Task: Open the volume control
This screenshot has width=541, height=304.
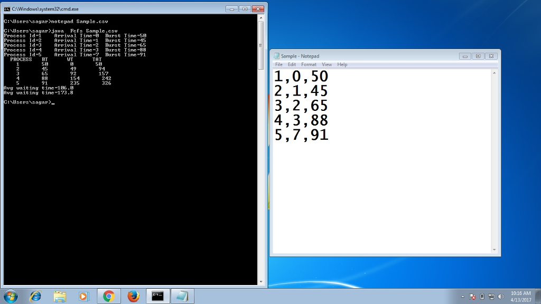Action: pos(500,296)
